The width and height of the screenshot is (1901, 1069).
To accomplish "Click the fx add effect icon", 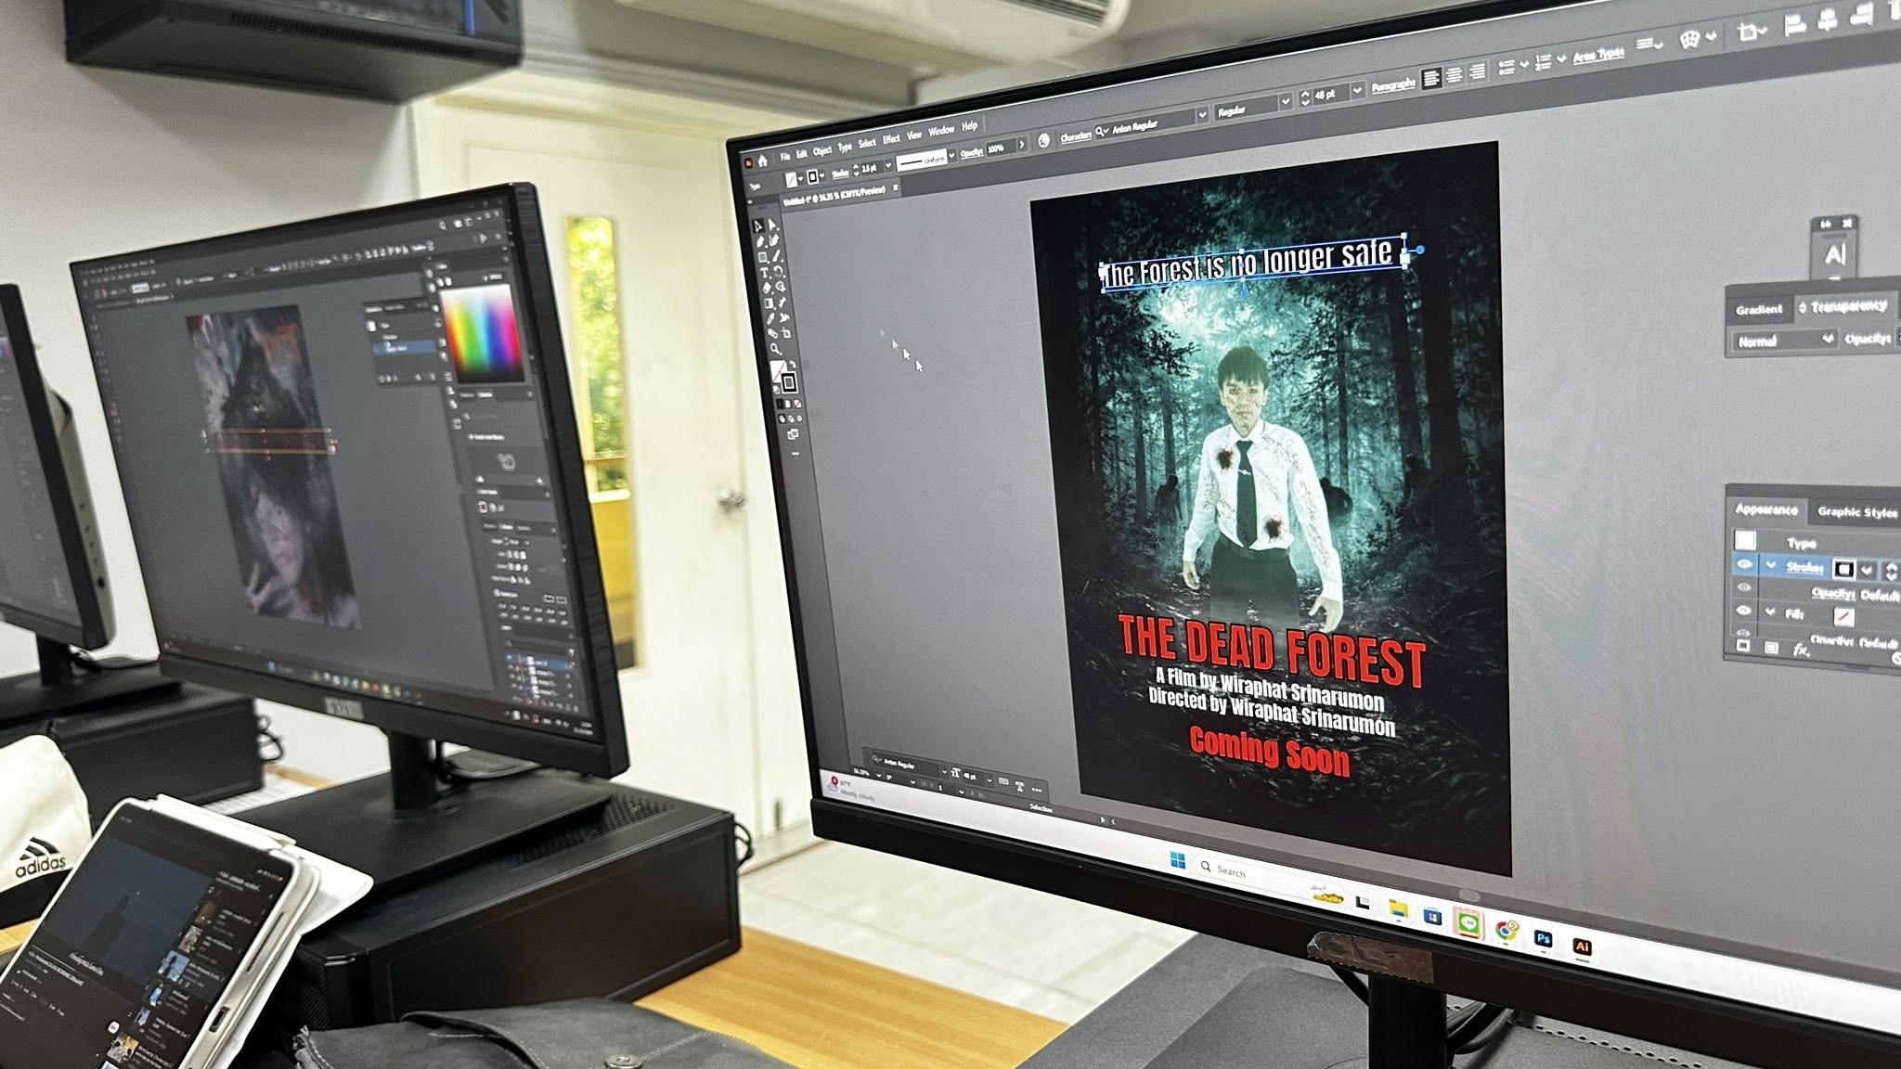I will coord(1801,650).
